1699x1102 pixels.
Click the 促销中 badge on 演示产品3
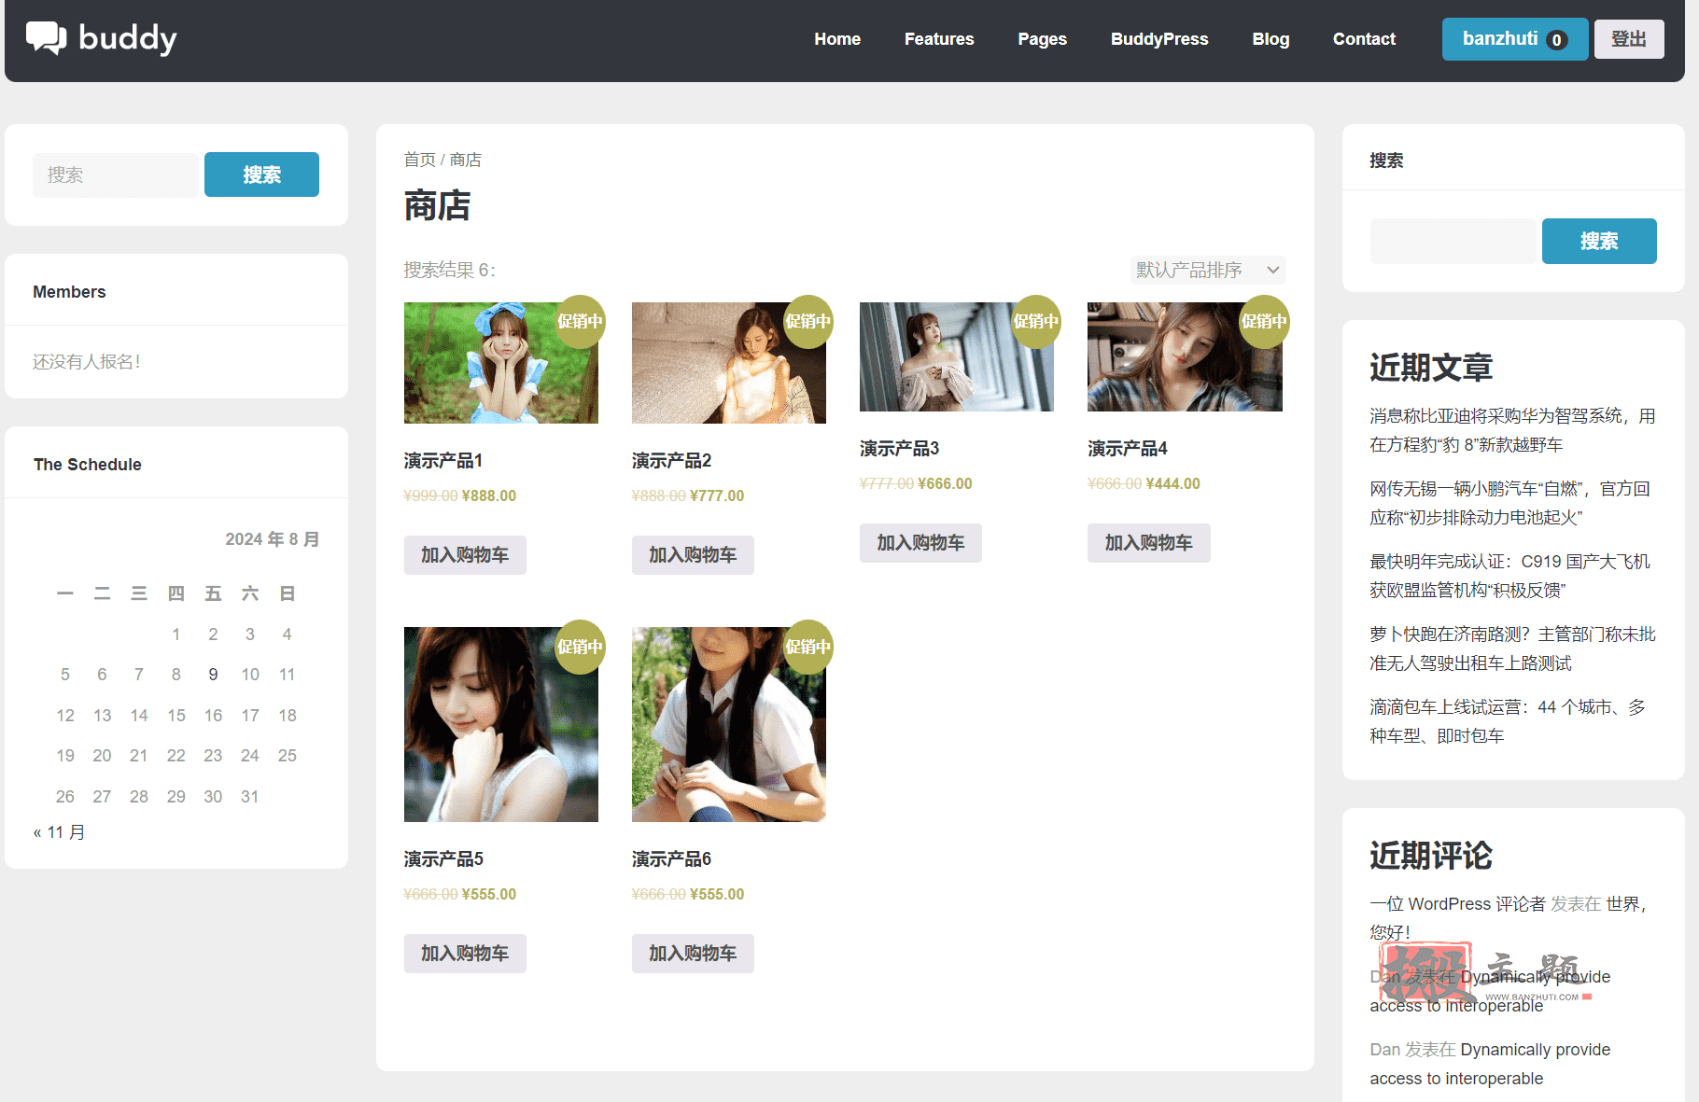click(1035, 321)
